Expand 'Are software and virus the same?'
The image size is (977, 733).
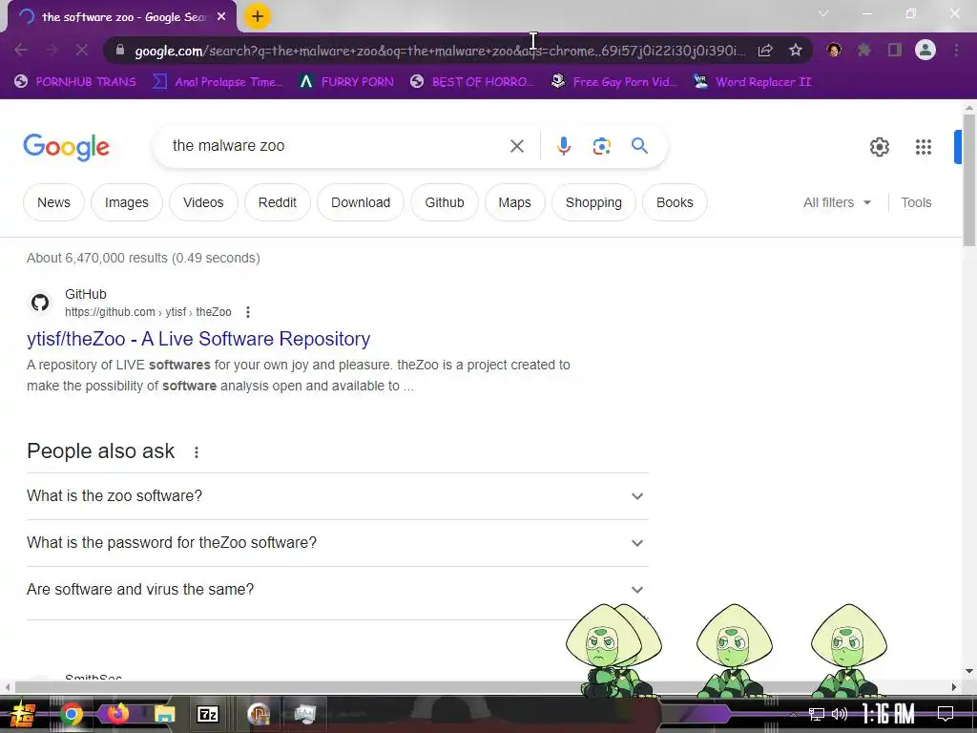pyautogui.click(x=337, y=590)
